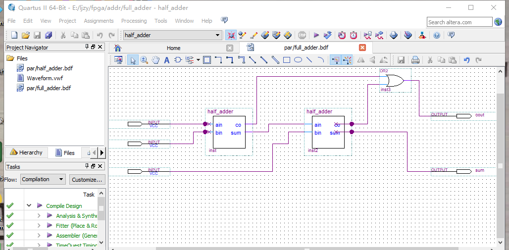Toggle the partial line selection button

348,60
